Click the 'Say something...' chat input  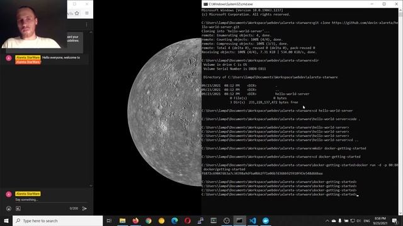pos(52,200)
